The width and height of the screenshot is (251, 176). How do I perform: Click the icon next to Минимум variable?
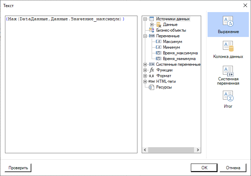159,47
